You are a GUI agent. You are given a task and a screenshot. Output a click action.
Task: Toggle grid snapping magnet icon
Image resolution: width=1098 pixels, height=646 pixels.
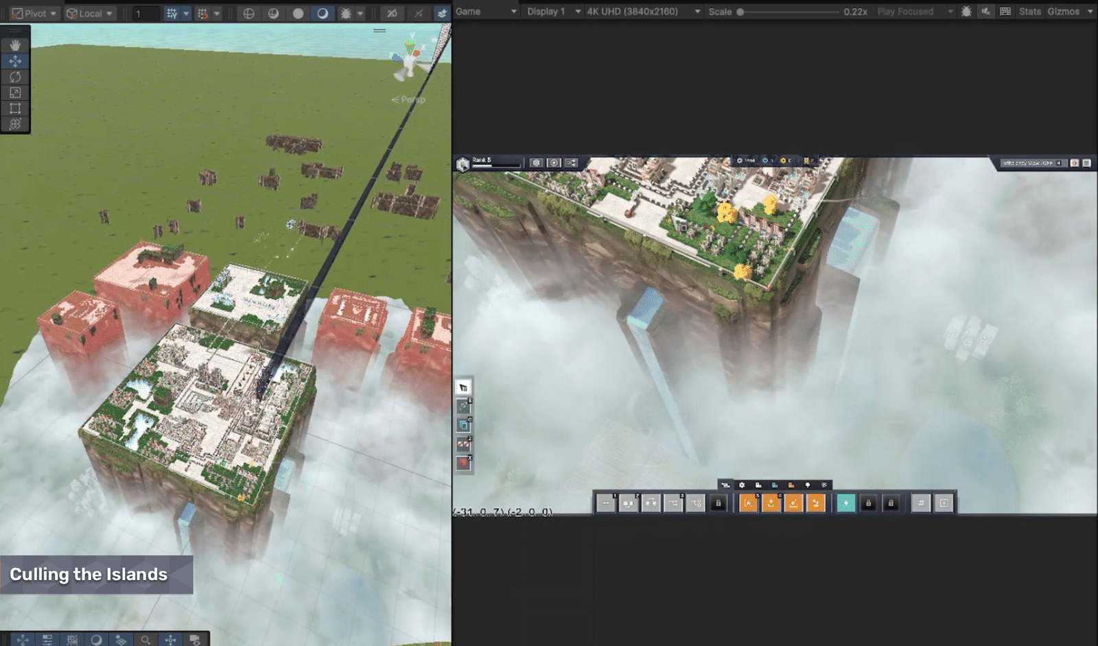click(x=202, y=13)
